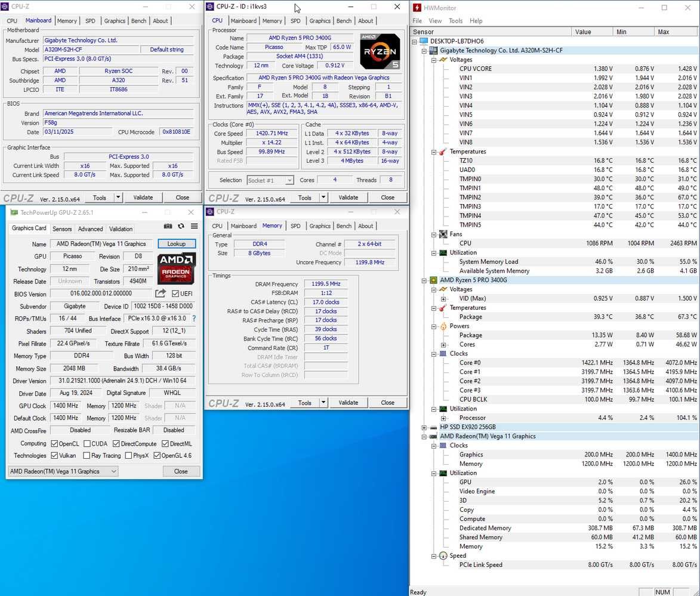Switch to the Advanced tab in GPU-Z

coord(90,229)
